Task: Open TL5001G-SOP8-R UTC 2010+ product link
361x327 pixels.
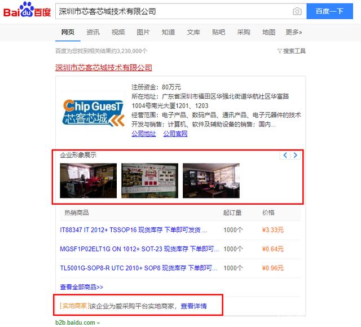Action: 138,268
